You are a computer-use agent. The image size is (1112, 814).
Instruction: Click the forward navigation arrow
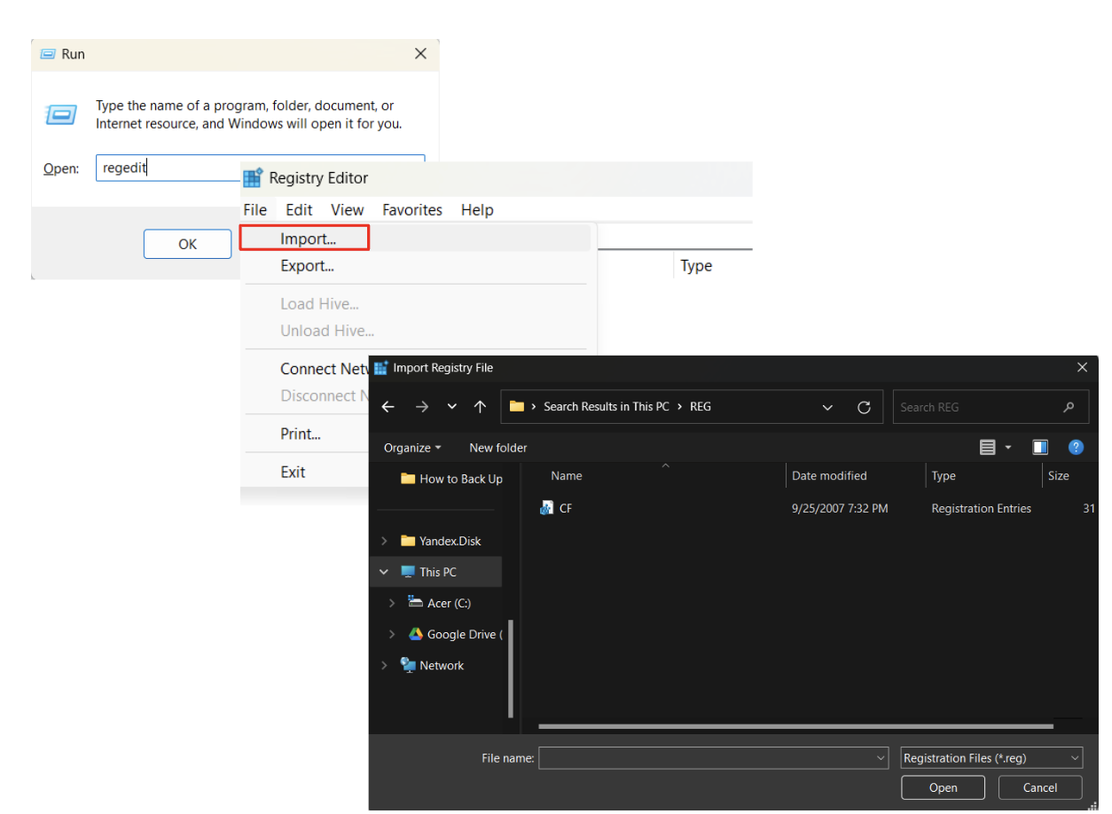(422, 406)
